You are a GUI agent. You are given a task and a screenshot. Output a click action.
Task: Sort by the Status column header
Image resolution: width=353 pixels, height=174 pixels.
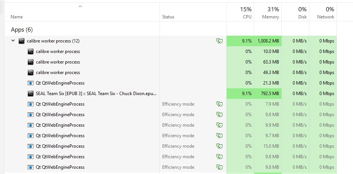coord(168,17)
